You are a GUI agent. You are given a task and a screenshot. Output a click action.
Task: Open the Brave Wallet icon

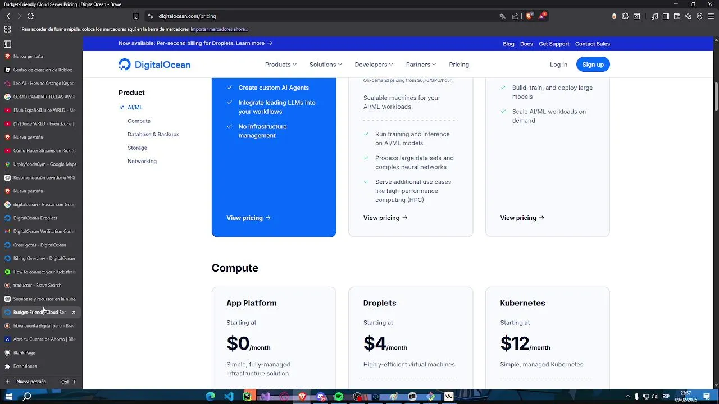tap(677, 16)
